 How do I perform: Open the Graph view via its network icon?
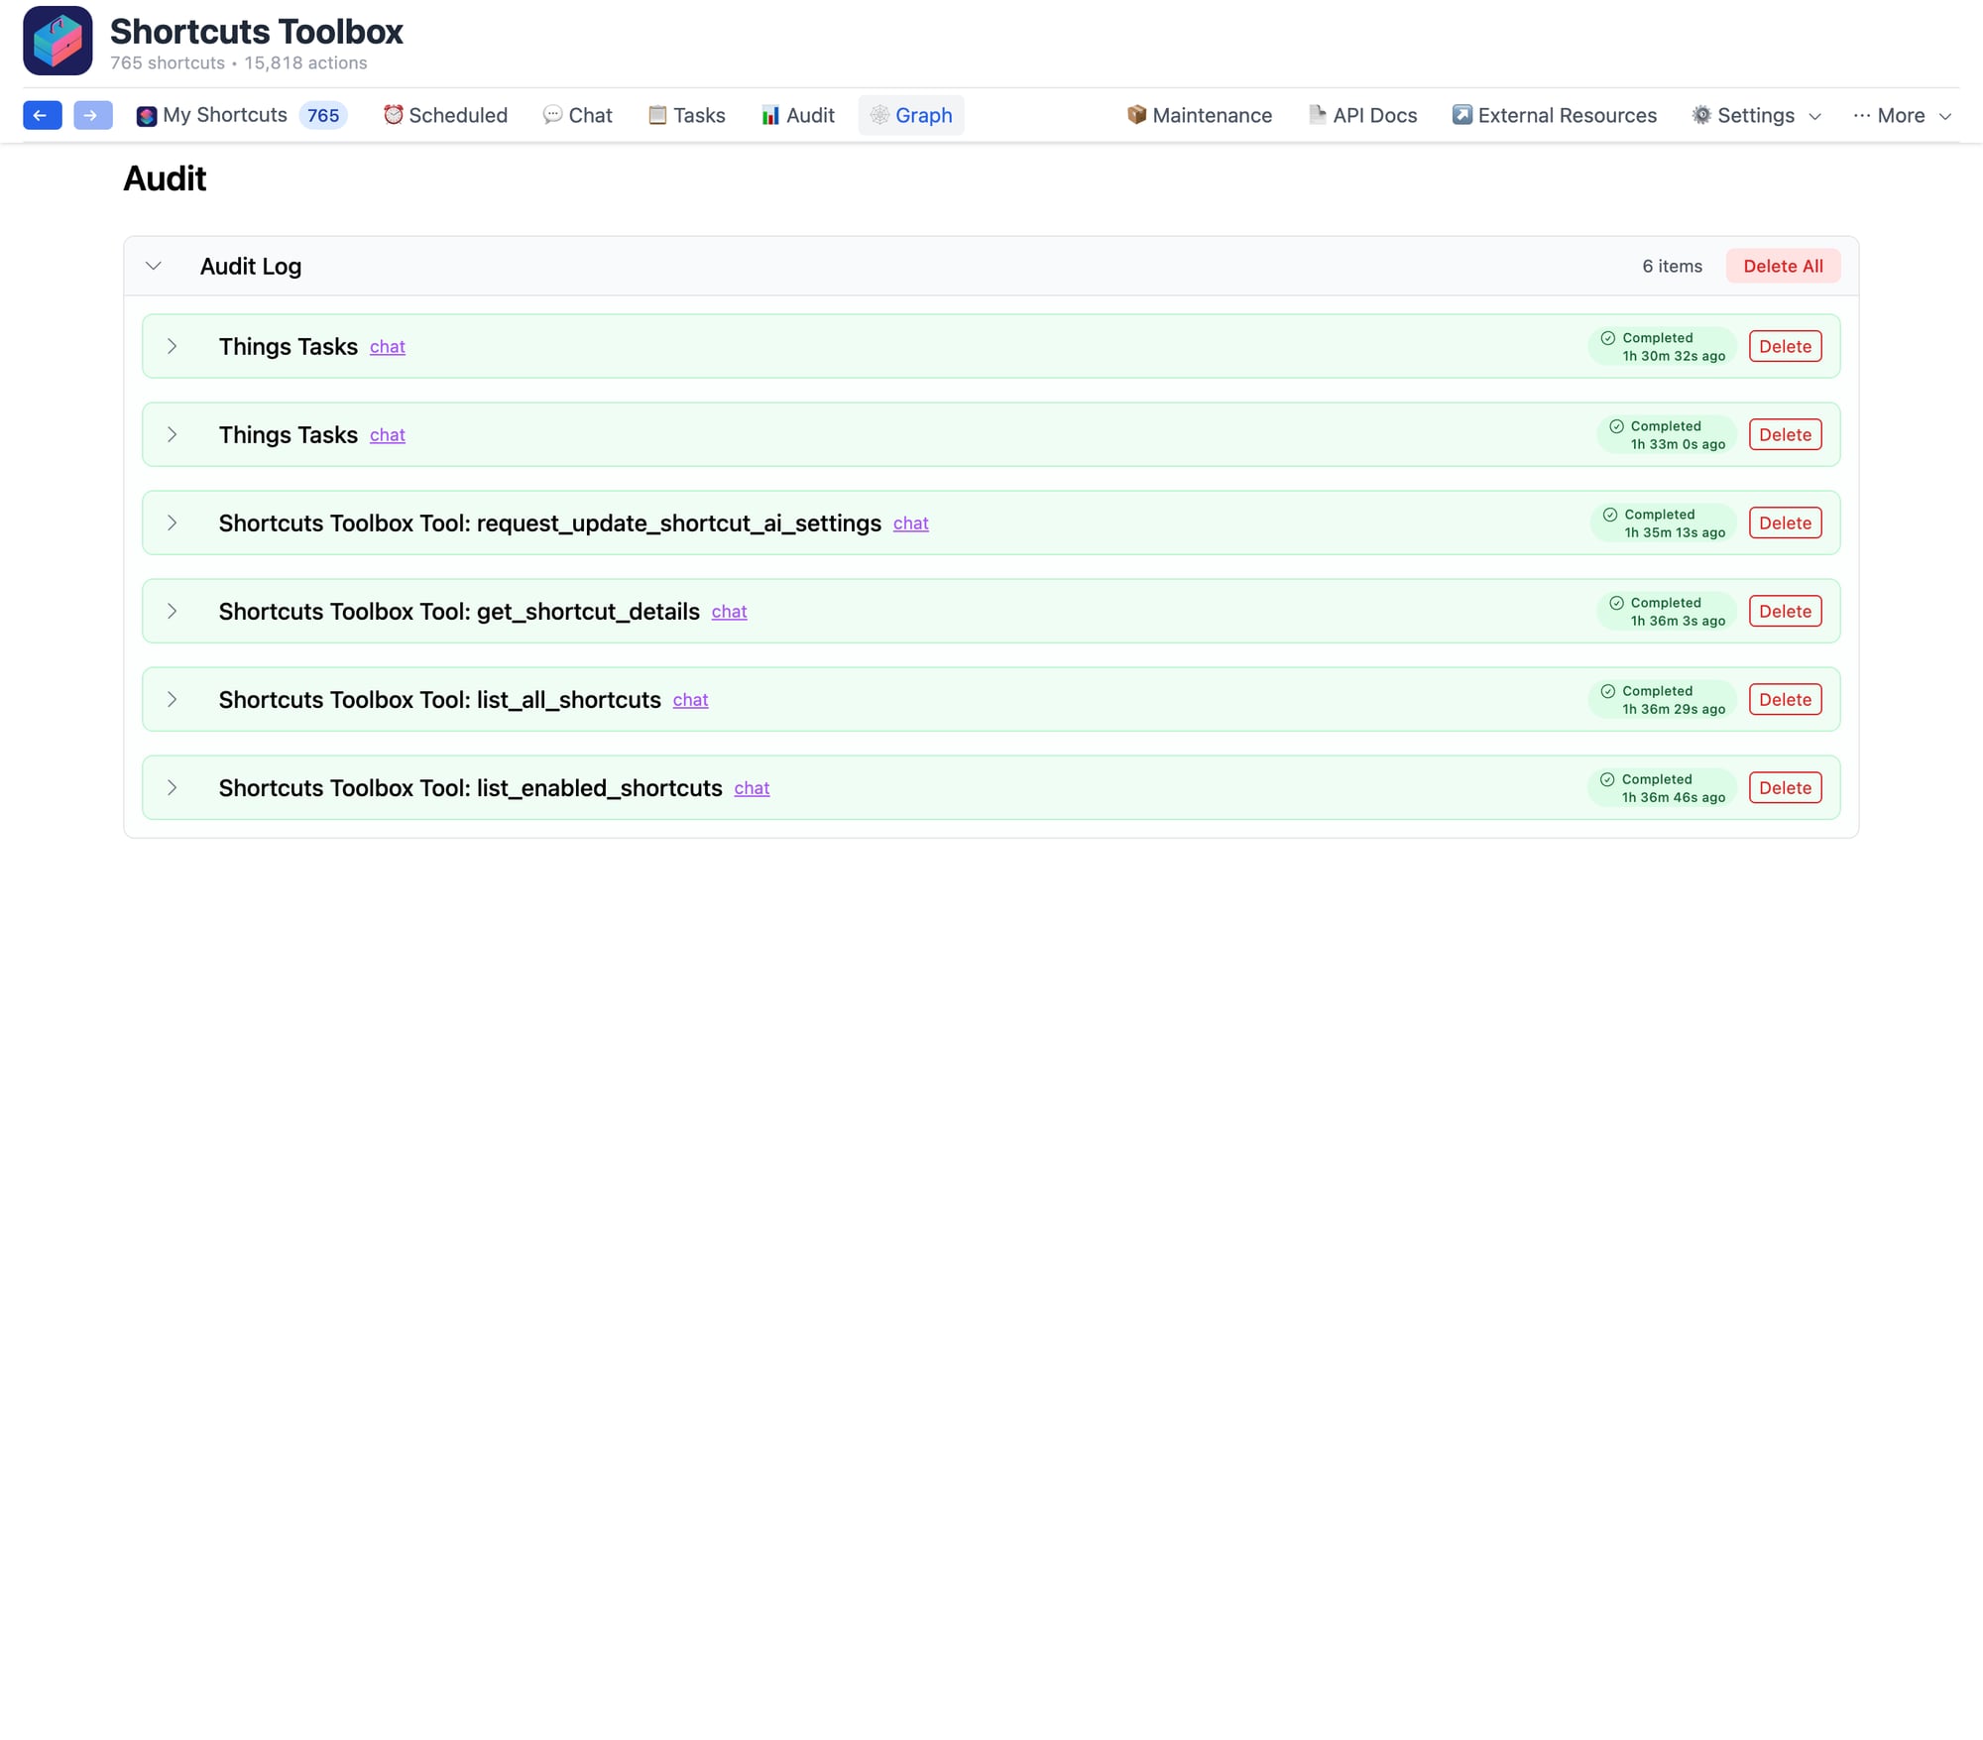click(878, 115)
